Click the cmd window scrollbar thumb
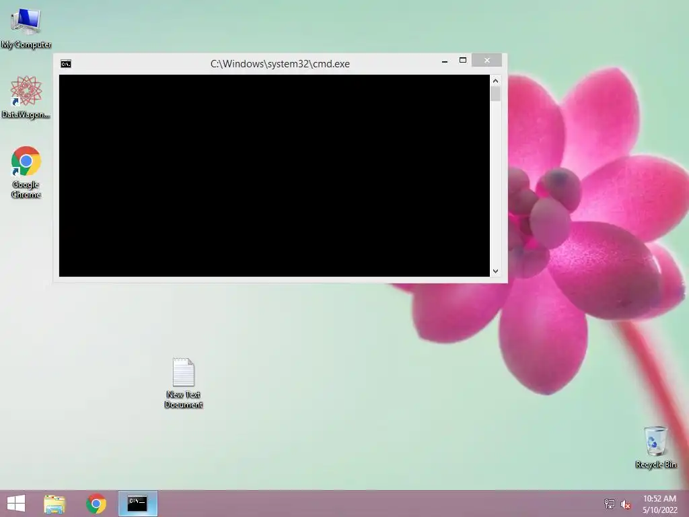The image size is (689, 517). [496, 94]
